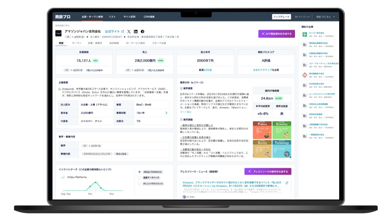The width and height of the screenshot is (392, 219).
Task: Click the アップグレード button
Action: click(x=281, y=17)
